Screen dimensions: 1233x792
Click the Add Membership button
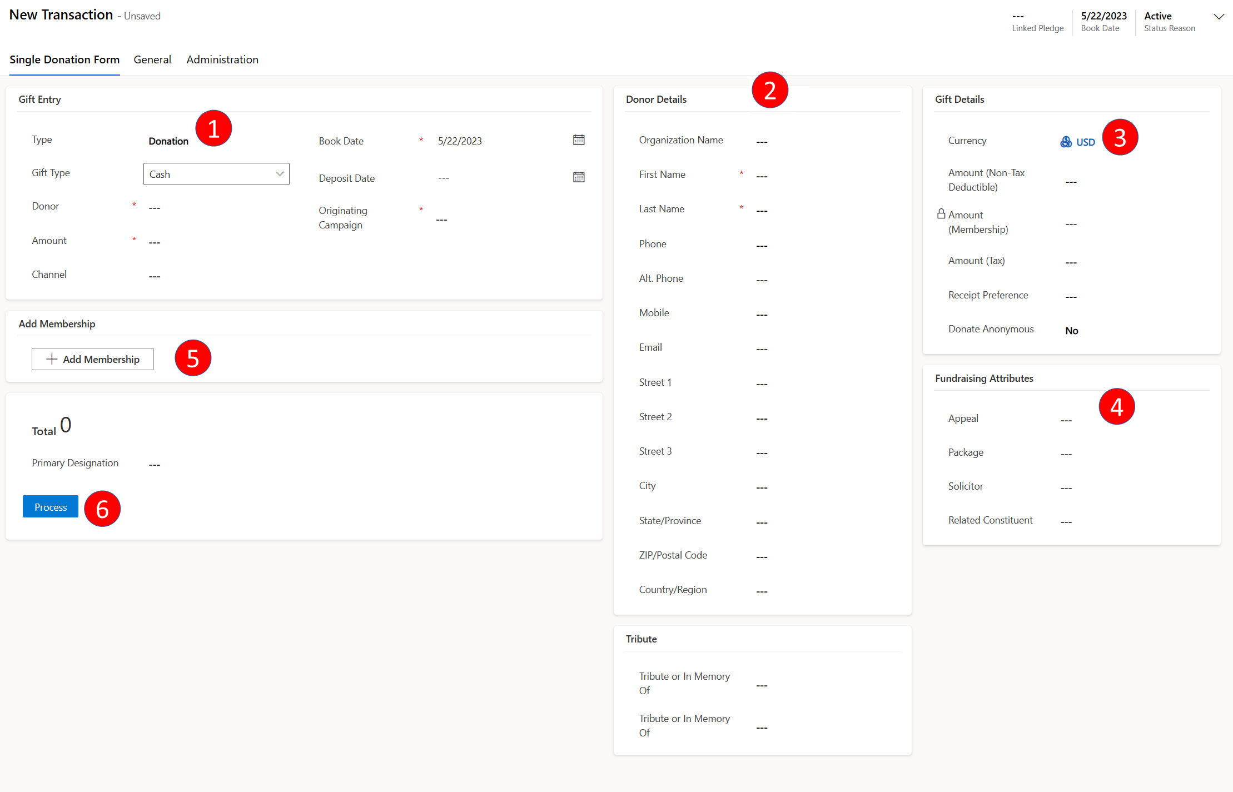coord(93,358)
